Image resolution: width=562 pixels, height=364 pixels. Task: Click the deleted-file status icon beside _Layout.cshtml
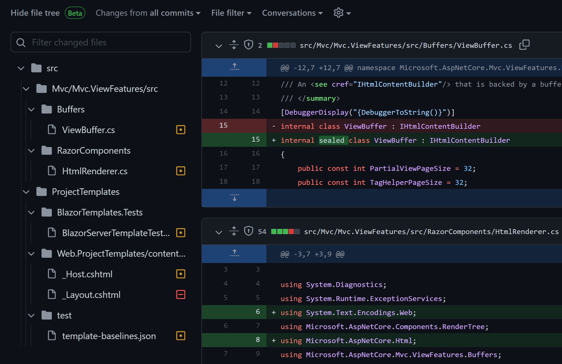[181, 294]
